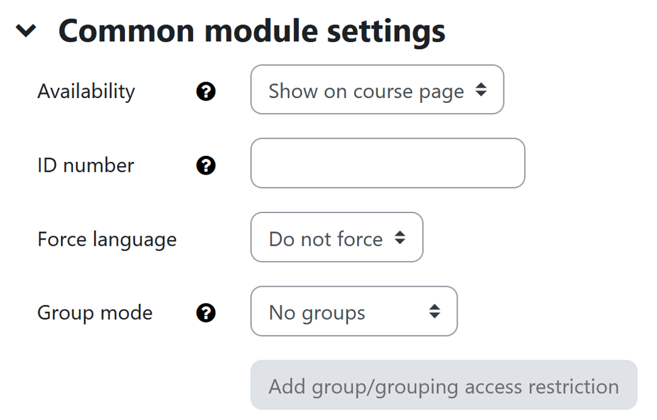Select the sort arrows in Group mode selector
The width and height of the screenshot is (657, 420).
(x=434, y=311)
